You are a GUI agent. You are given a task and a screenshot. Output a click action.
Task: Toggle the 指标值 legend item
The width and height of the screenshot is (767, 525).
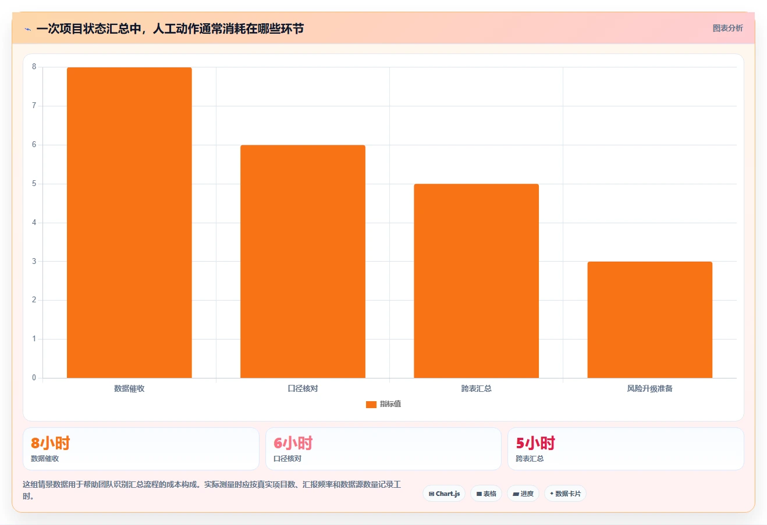pos(383,404)
